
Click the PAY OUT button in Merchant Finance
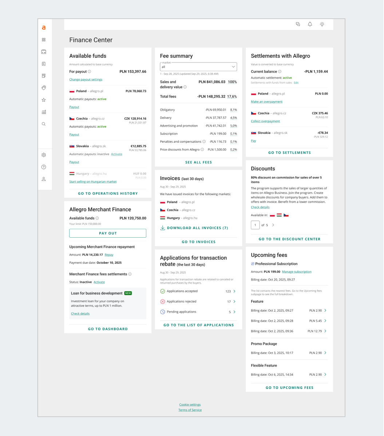point(108,233)
